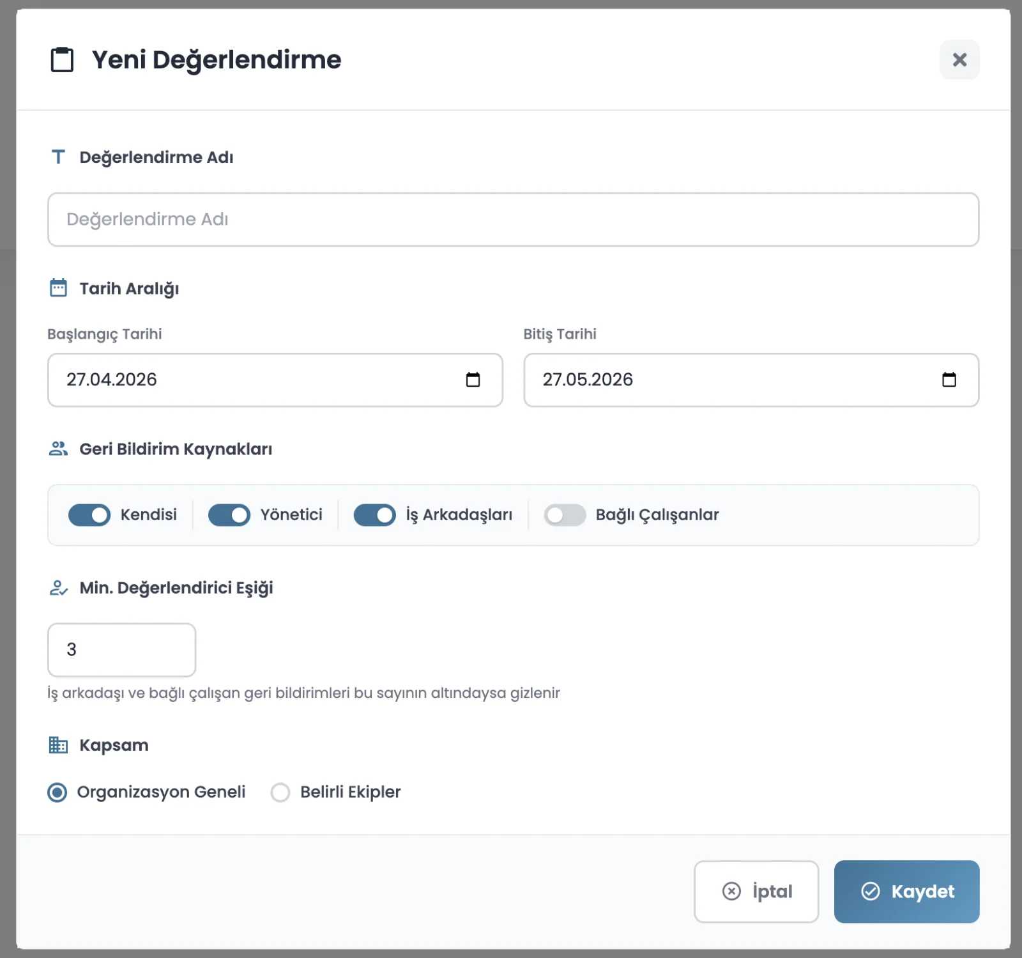Screen dimensions: 1022x958
Task: Click the clipboard icon beside Yeni Değerlendirme
Action: (61, 59)
